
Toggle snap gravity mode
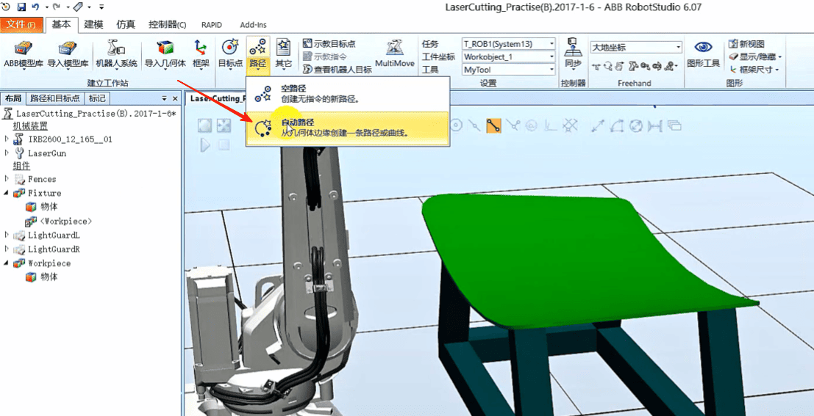(532, 125)
